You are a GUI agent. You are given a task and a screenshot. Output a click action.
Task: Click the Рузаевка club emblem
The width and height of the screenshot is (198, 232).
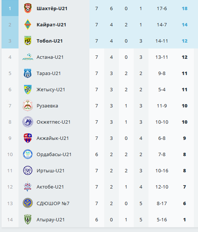[28, 106]
